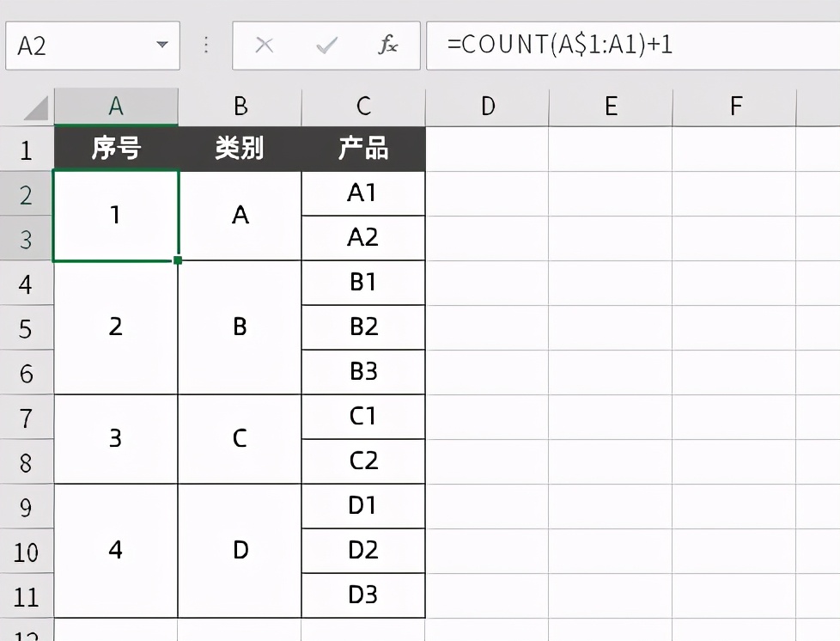
Task: Select row 9 header
Action: click(27, 507)
